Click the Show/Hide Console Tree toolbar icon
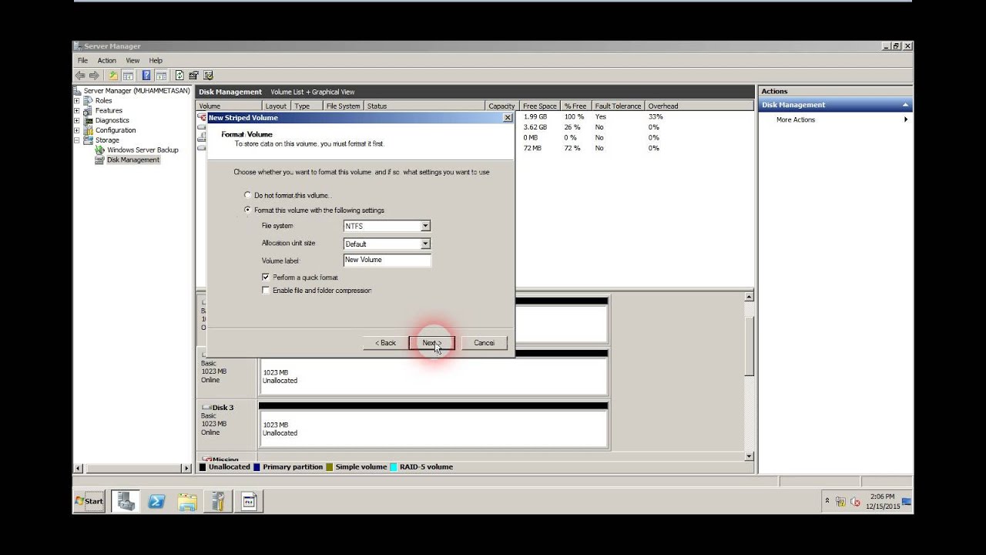This screenshot has width=986, height=555. tap(128, 76)
